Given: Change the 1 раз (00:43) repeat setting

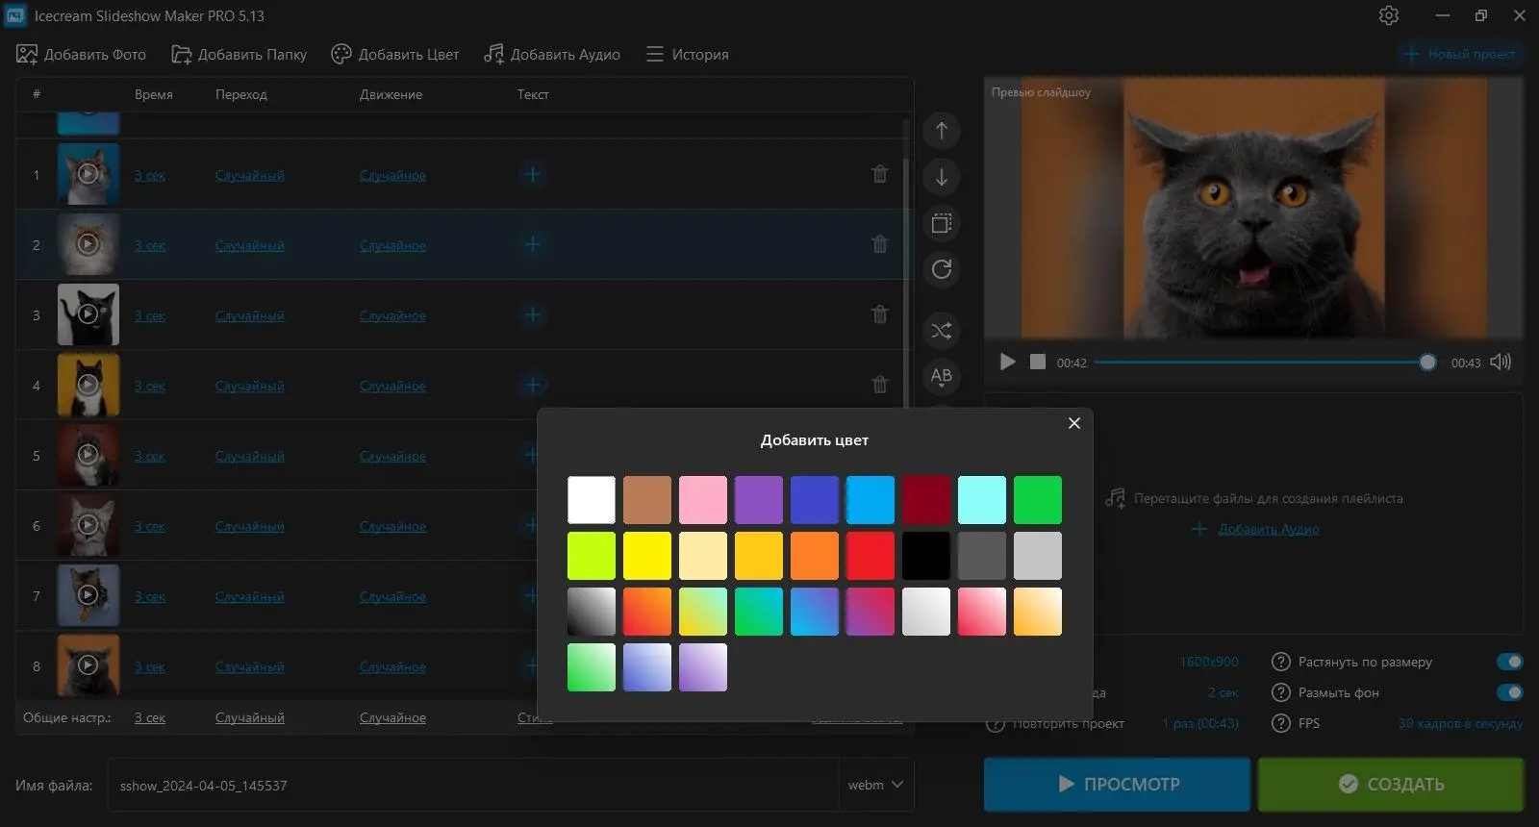Looking at the screenshot, I should tap(1200, 723).
